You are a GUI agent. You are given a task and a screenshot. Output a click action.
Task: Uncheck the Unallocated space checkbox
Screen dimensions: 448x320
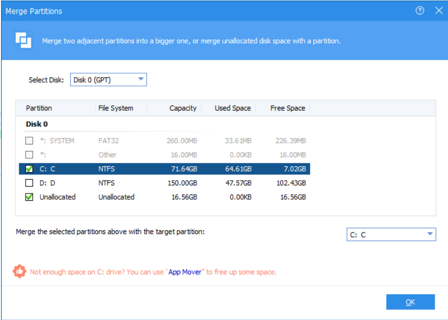click(29, 197)
